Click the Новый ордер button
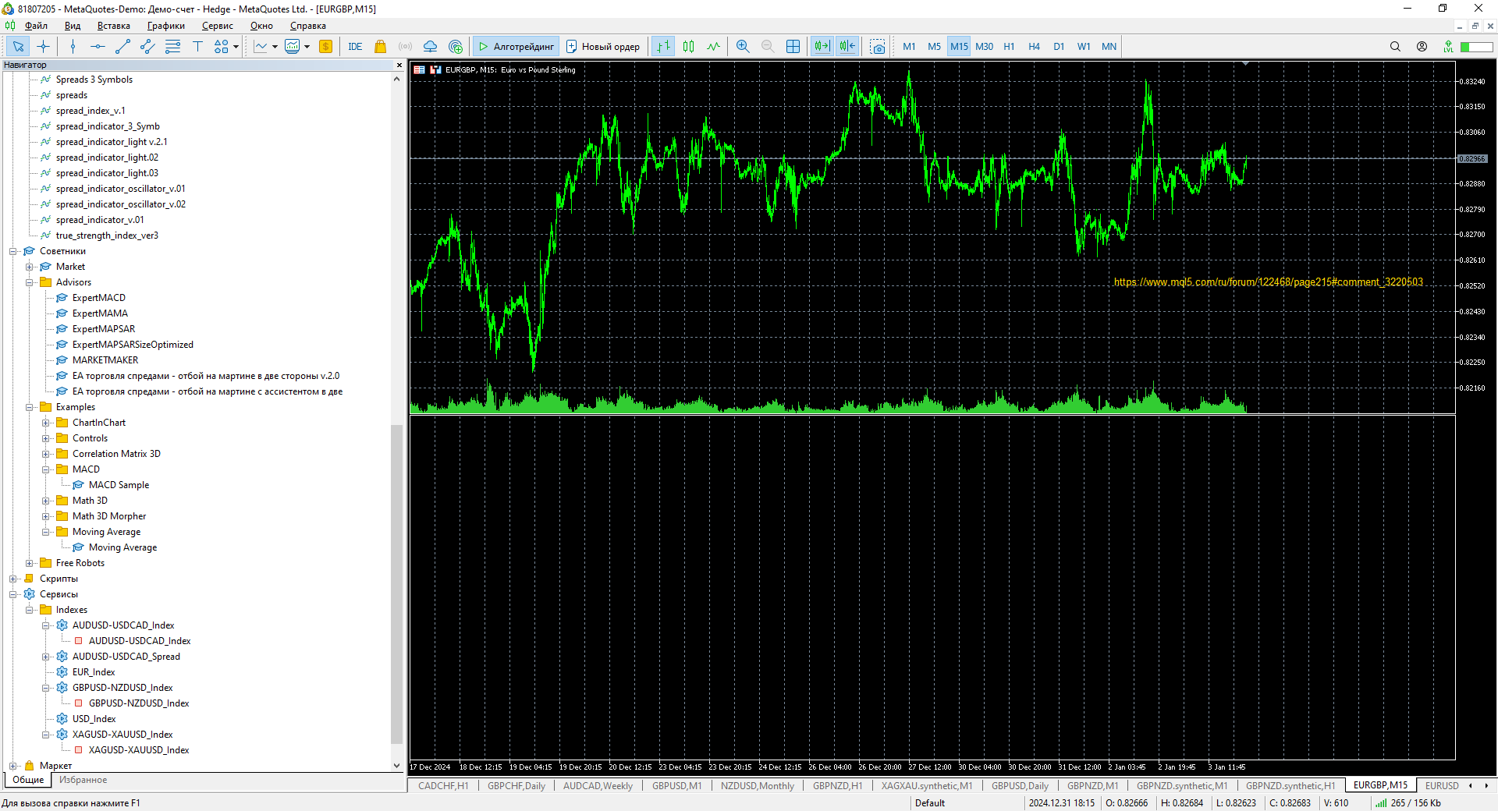This screenshot has width=1498, height=811. point(603,47)
